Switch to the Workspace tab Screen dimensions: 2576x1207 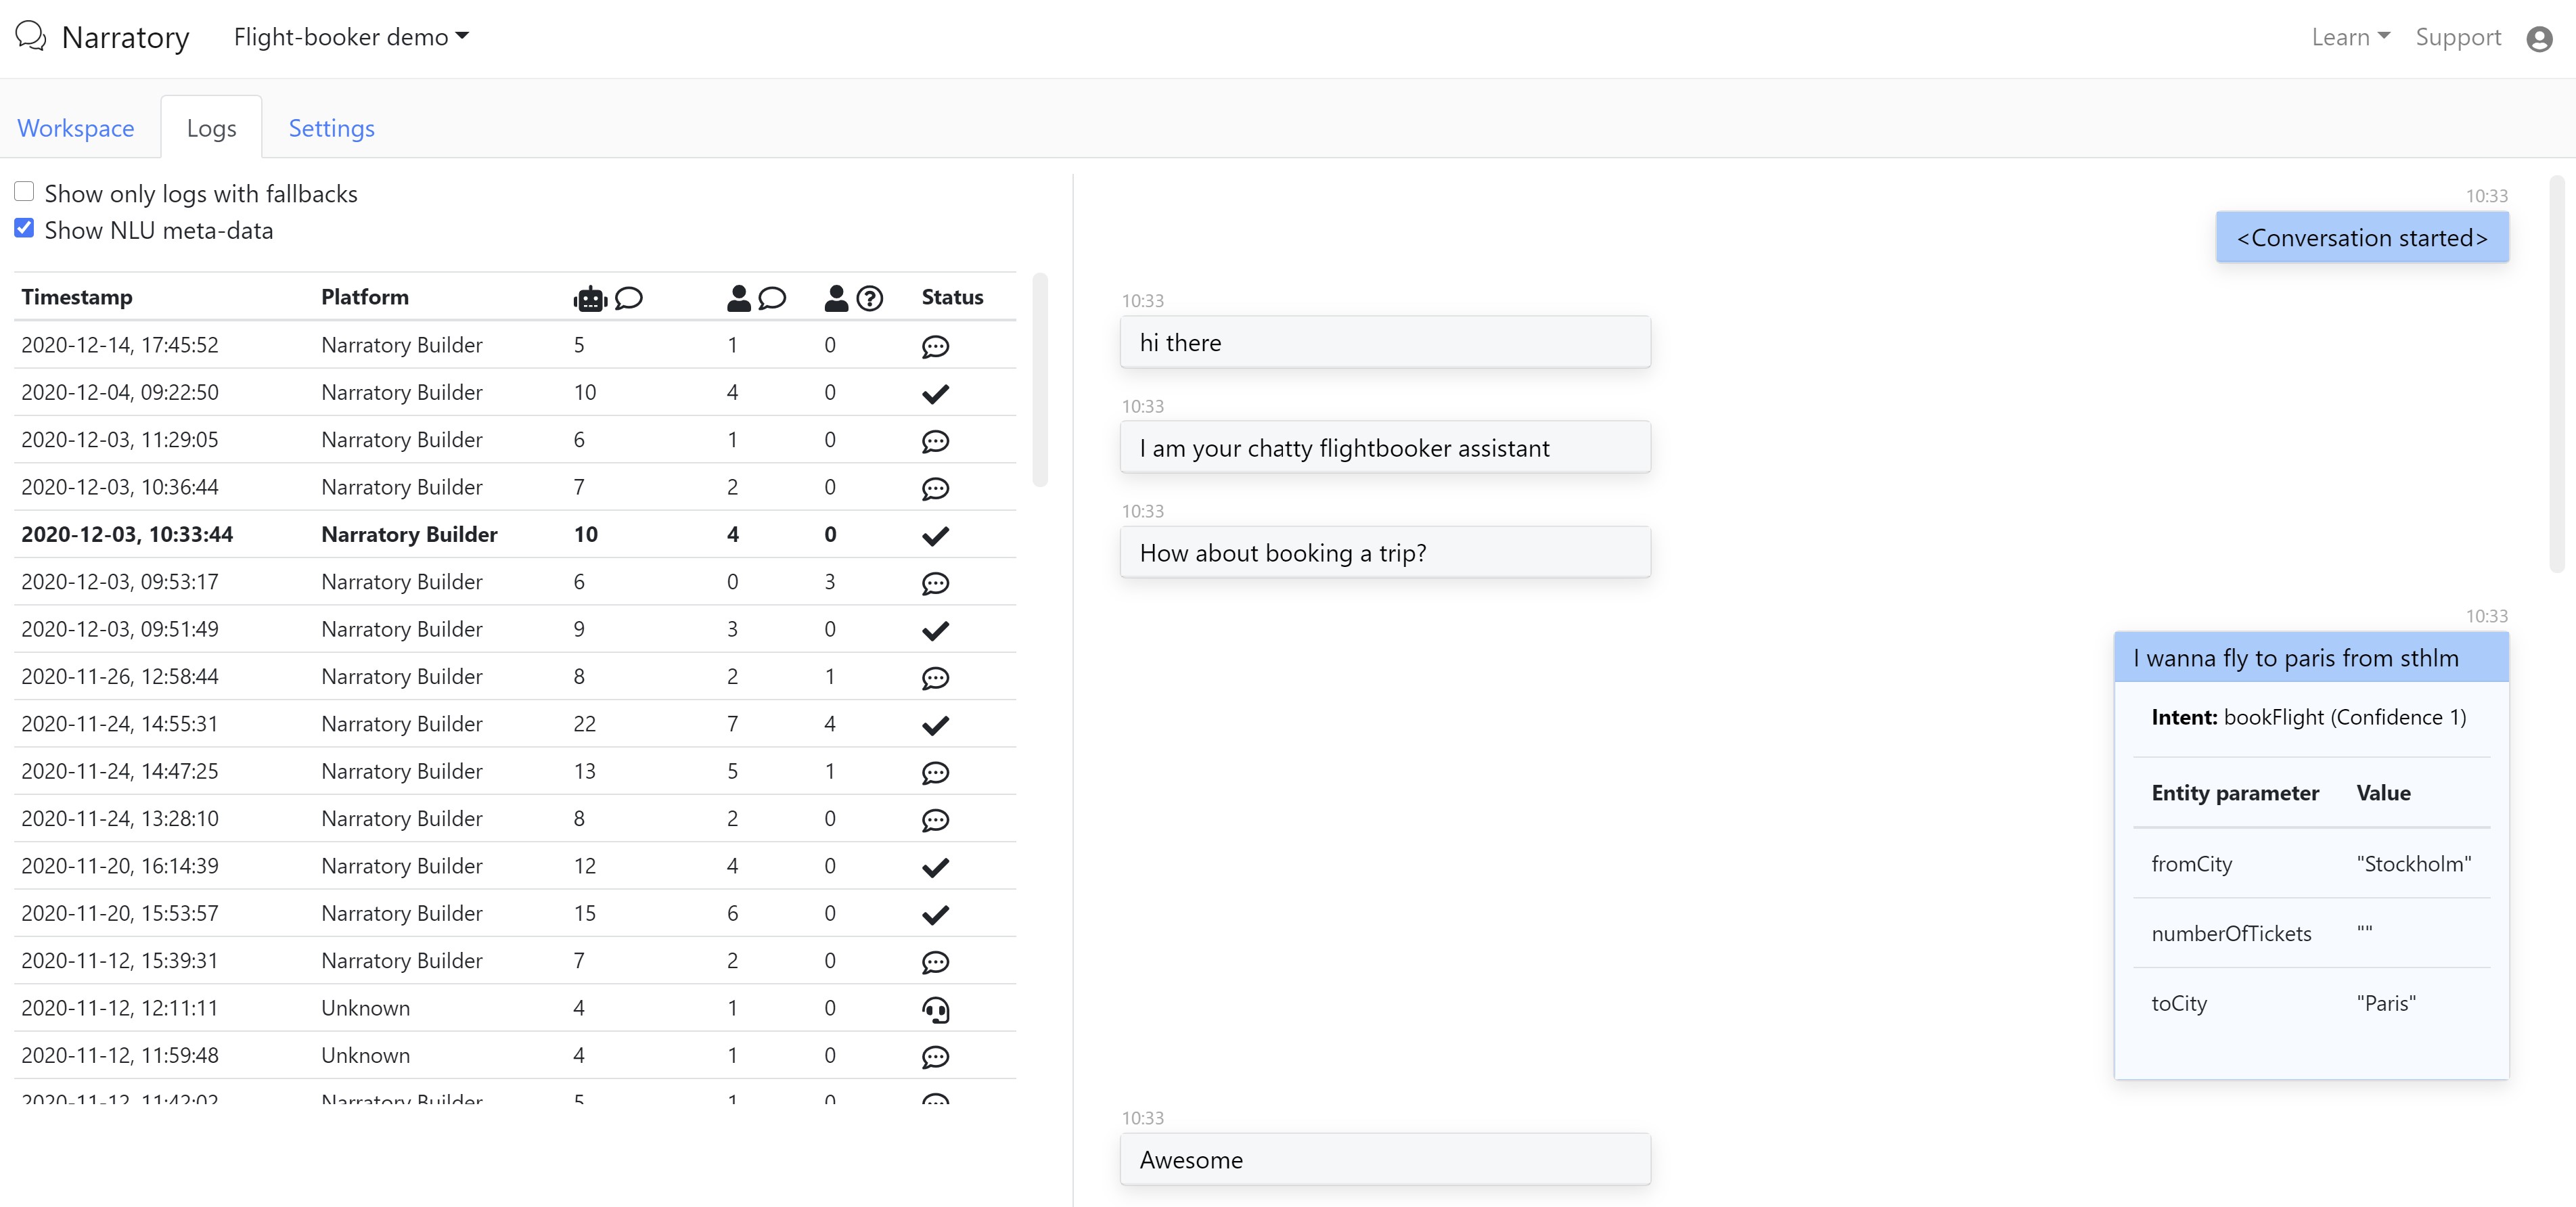pyautogui.click(x=76, y=128)
